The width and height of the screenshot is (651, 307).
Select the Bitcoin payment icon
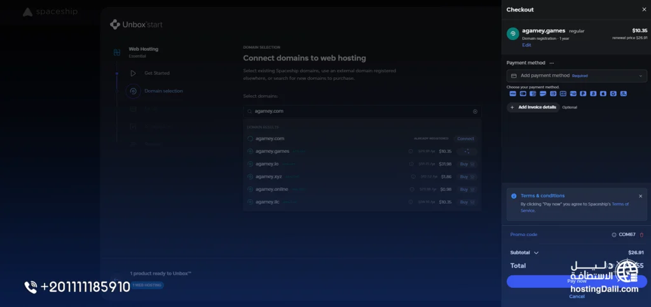pos(593,94)
